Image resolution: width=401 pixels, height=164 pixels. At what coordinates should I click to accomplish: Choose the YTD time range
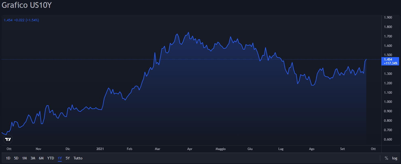point(51,158)
